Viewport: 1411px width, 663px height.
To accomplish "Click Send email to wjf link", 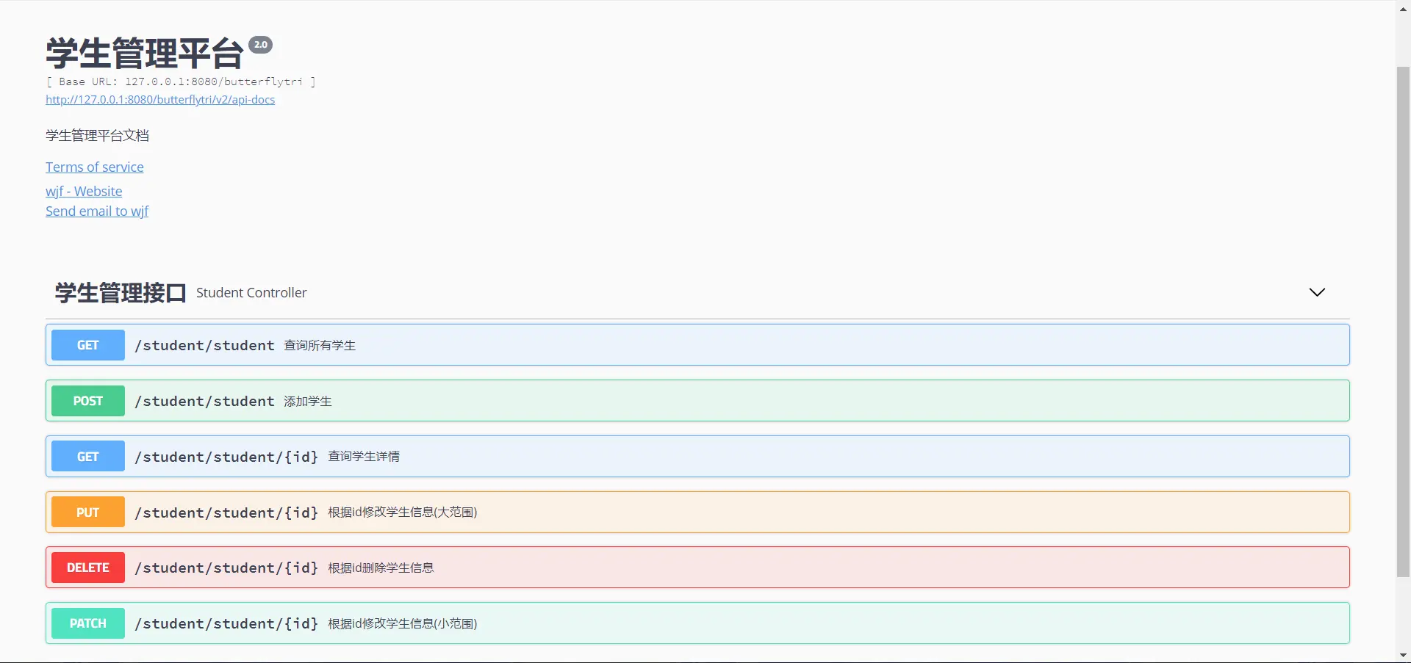I will tap(97, 211).
